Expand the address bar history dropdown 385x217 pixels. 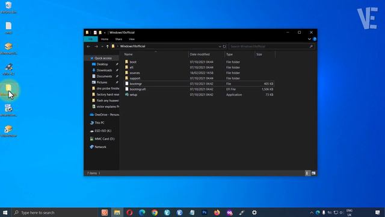point(220,46)
